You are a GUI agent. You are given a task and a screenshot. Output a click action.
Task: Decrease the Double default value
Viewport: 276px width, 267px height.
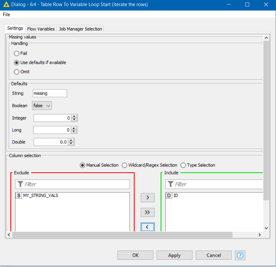point(71,144)
